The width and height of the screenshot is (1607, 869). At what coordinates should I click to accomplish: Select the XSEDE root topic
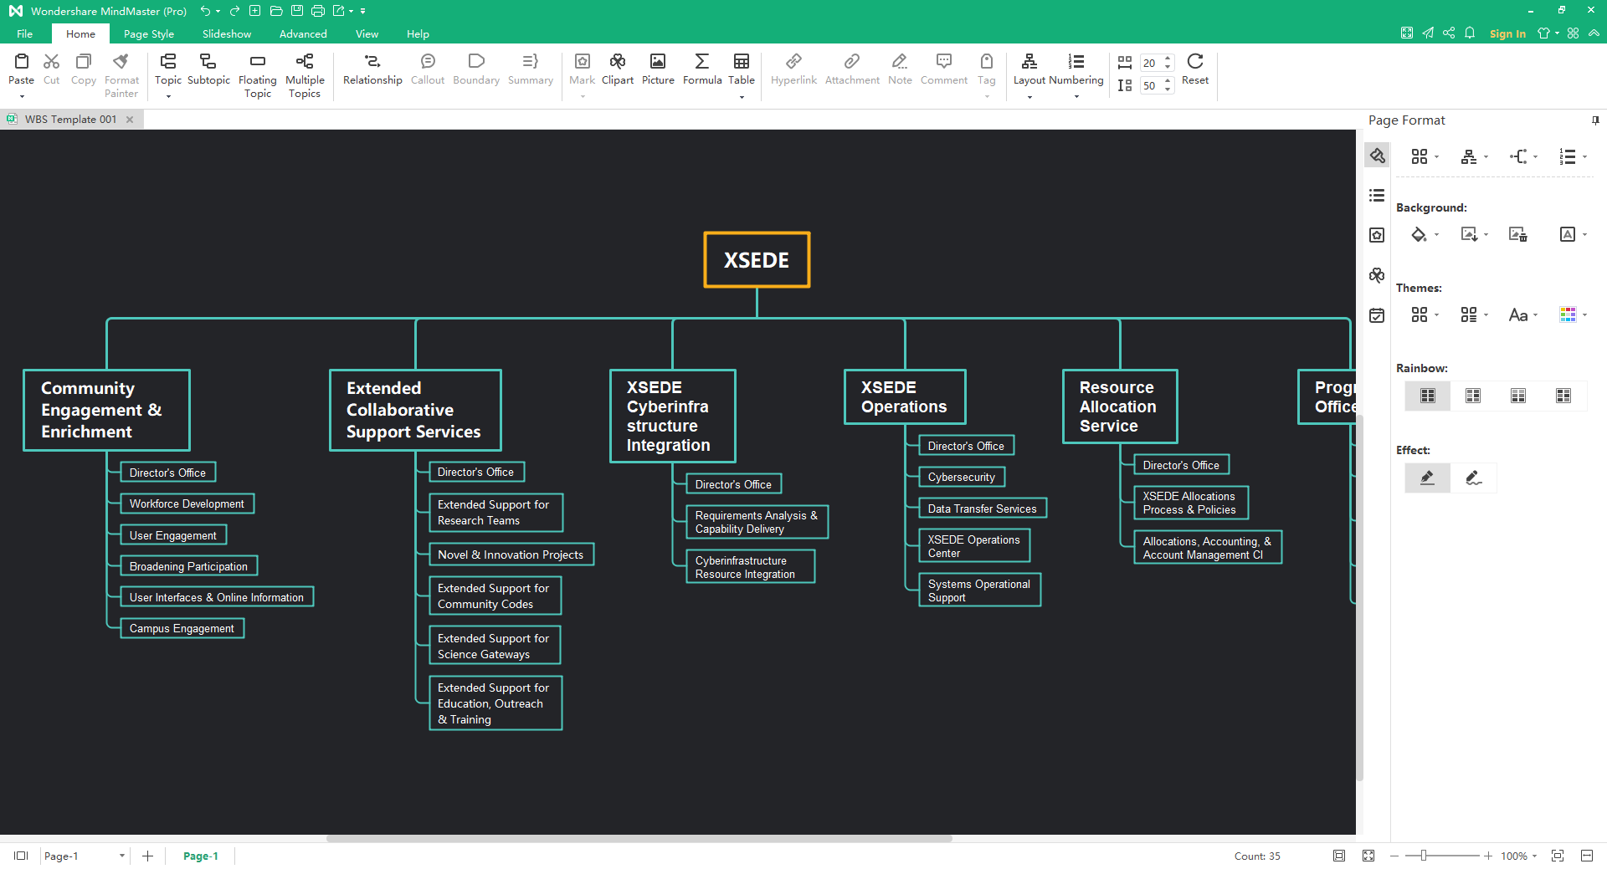click(757, 260)
